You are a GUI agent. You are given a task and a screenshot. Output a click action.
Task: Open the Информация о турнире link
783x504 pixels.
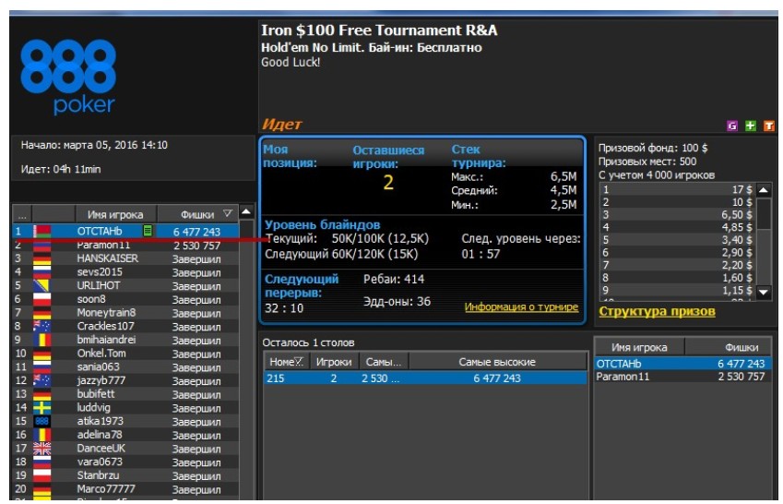tap(521, 307)
